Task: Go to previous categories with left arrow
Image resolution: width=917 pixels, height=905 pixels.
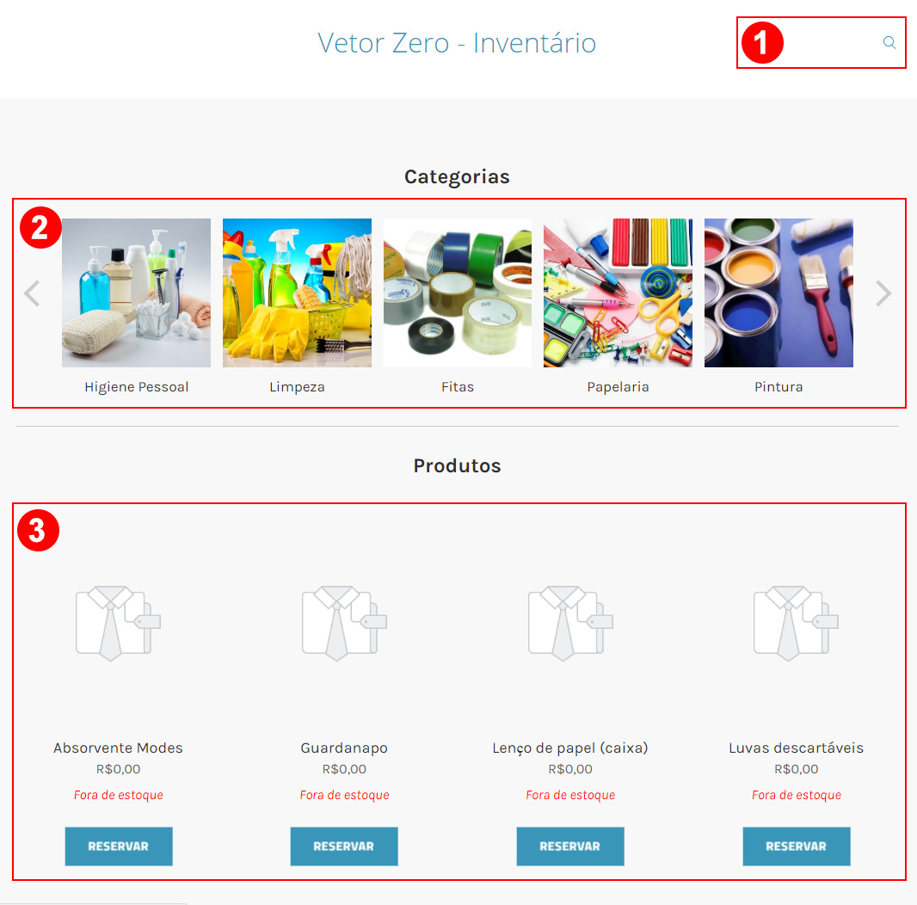Action: [32, 293]
